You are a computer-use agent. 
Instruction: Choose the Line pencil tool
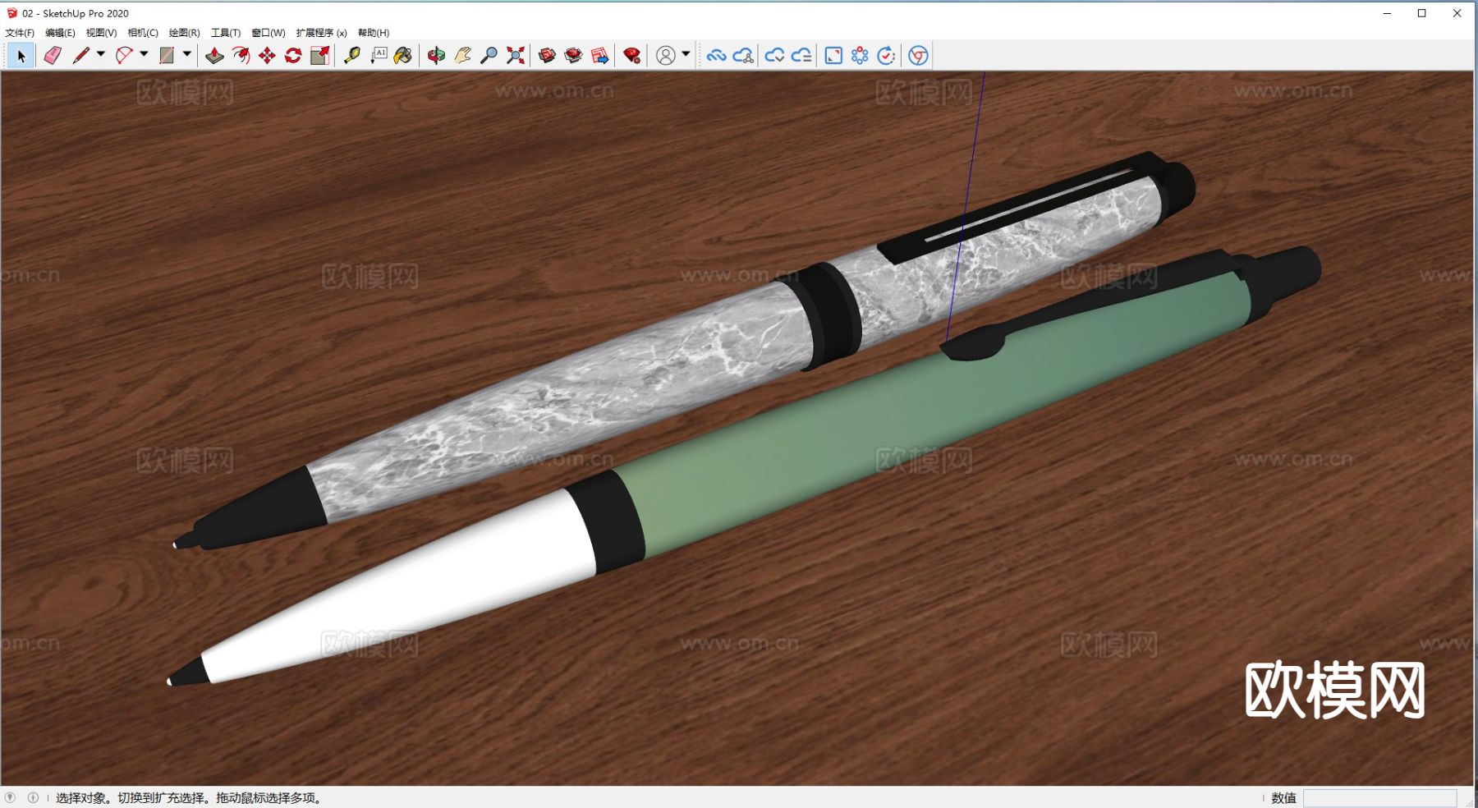coord(80,56)
